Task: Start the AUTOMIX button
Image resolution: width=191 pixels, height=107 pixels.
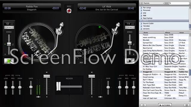Action: coord(165,105)
